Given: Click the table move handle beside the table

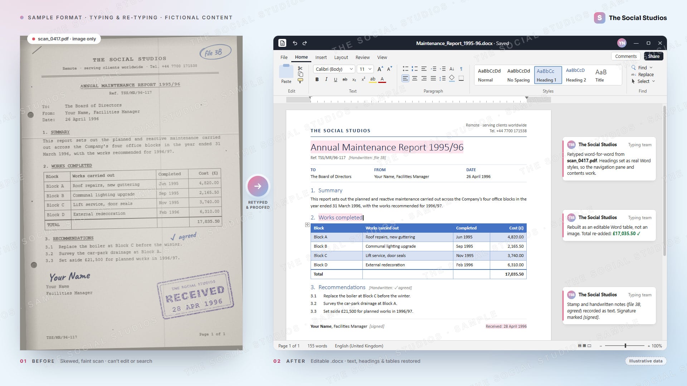Looking at the screenshot, I should pyautogui.click(x=307, y=225).
